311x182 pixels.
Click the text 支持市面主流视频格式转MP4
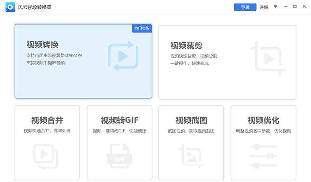coord(54,55)
